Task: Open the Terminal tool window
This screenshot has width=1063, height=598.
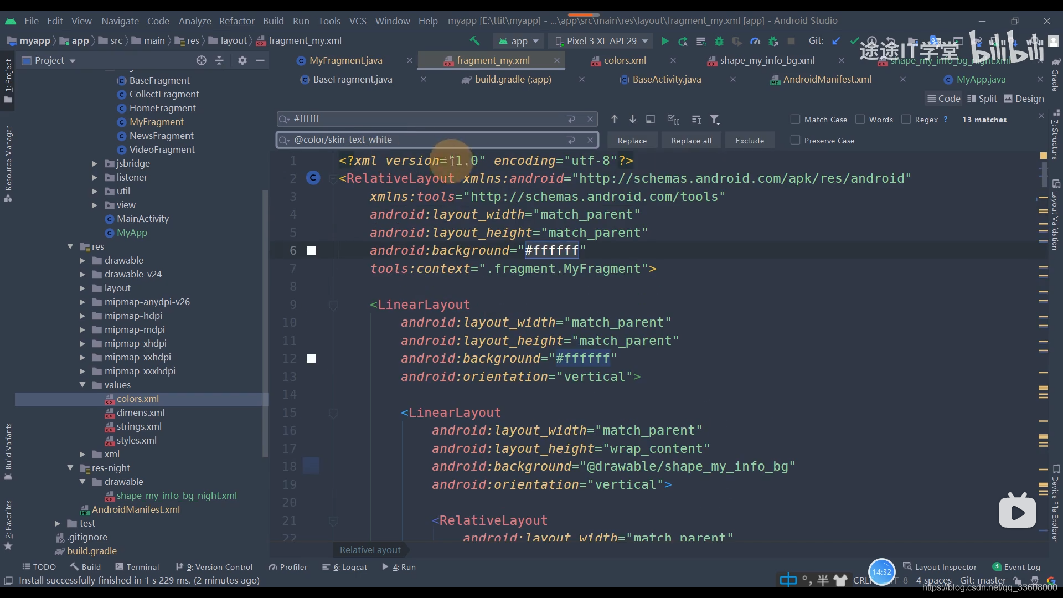Action: pyautogui.click(x=137, y=567)
